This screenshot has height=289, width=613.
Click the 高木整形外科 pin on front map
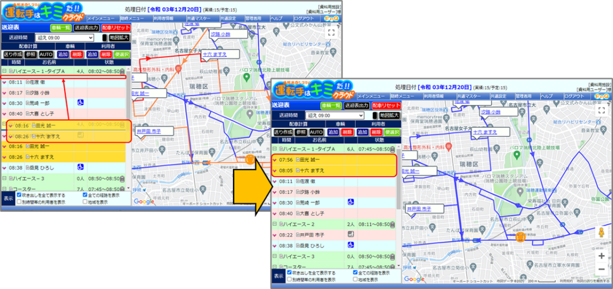[449, 147]
